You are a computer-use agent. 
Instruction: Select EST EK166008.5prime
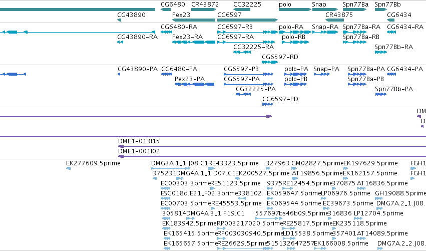point(341,243)
